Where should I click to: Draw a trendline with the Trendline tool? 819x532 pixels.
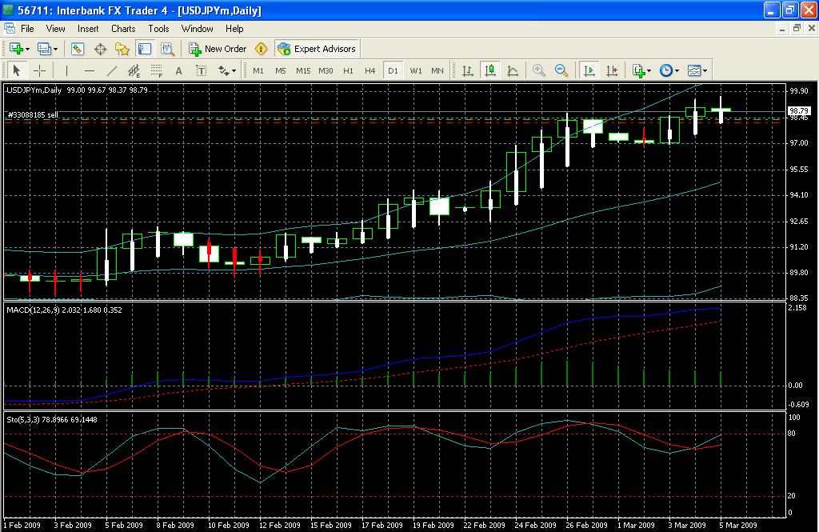tap(111, 70)
